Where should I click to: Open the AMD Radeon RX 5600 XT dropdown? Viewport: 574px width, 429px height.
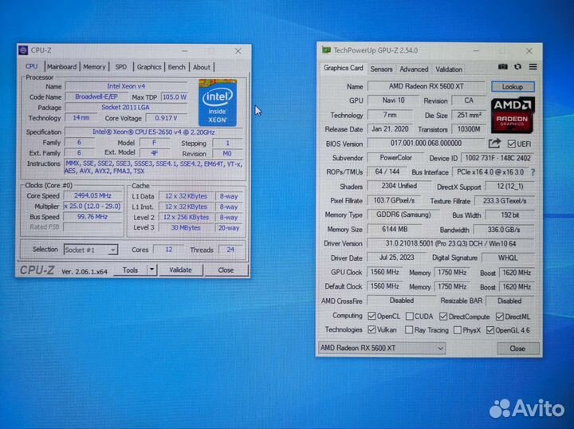[382, 348]
